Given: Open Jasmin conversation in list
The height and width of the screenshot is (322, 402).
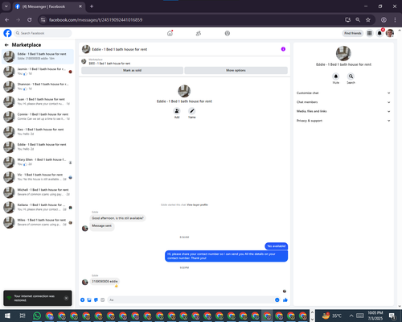Looking at the screenshot, I should click(38, 72).
